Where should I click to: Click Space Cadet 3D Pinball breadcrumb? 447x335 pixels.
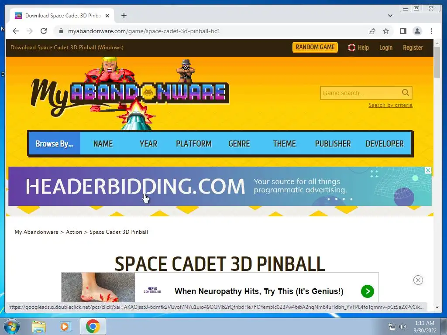119,232
